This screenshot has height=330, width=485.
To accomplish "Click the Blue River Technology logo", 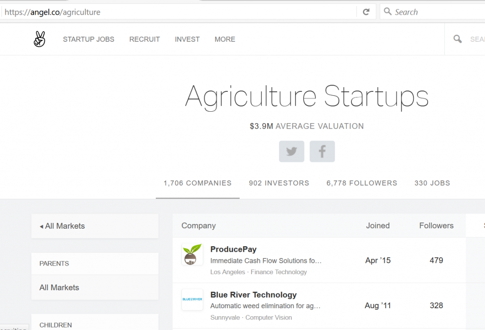I will tap(192, 299).
